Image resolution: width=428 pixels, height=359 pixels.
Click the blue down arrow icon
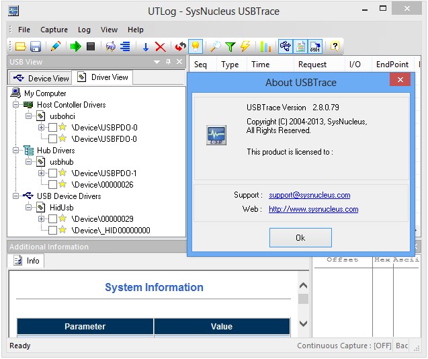coord(146,47)
